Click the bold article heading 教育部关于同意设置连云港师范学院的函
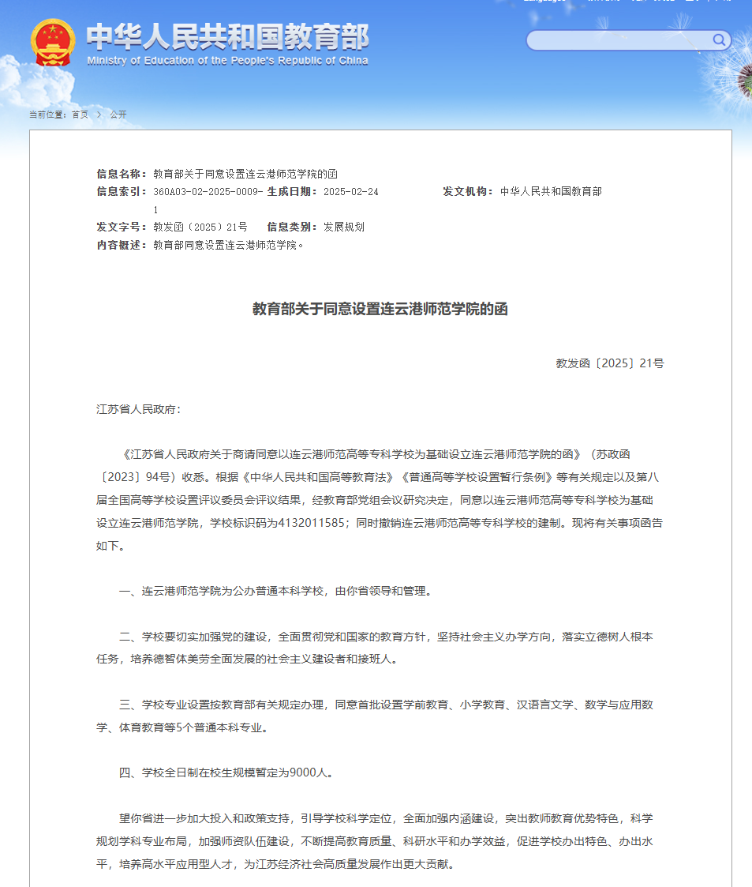Screen dimensions: 752x887 coord(380,309)
